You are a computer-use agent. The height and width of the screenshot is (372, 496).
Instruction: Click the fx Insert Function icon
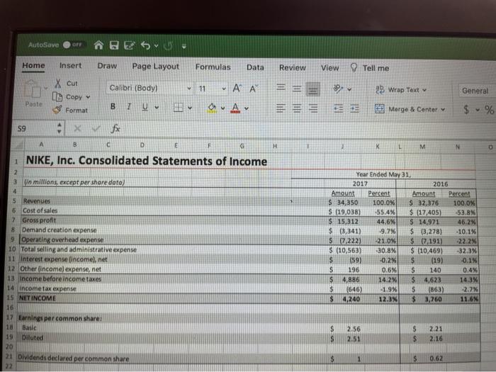click(115, 128)
